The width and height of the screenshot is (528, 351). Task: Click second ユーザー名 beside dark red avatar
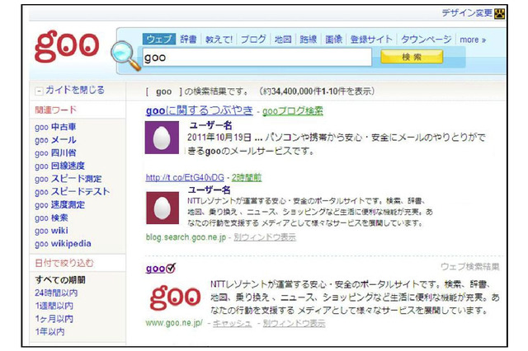tap(210, 190)
